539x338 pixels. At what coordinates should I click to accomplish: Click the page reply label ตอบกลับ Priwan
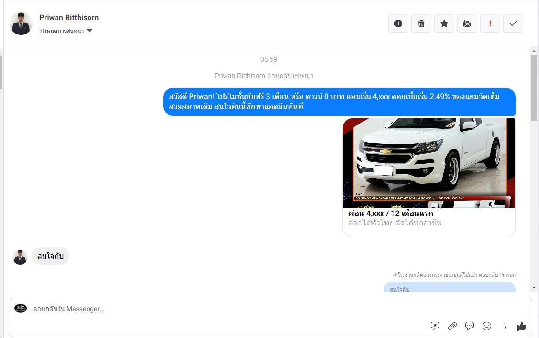coord(454,275)
